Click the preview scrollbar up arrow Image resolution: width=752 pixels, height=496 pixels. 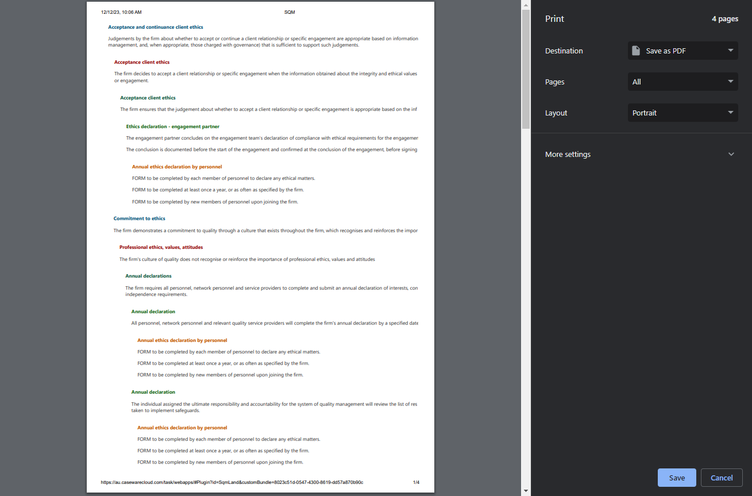tap(526, 4)
